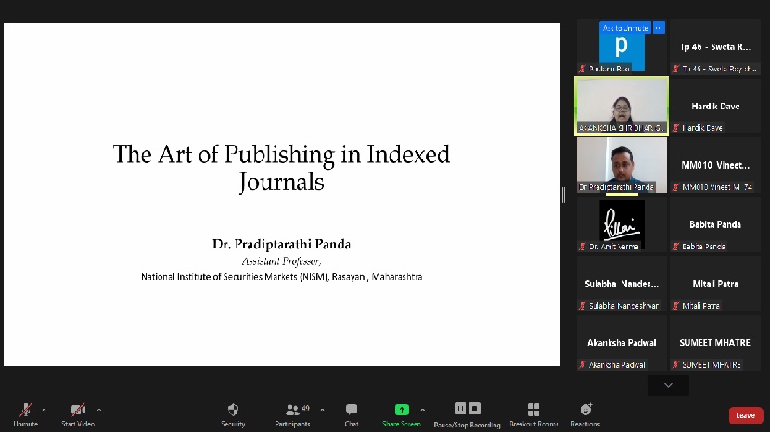Click the red Leave button
This screenshot has width=770, height=432.
[x=746, y=415]
